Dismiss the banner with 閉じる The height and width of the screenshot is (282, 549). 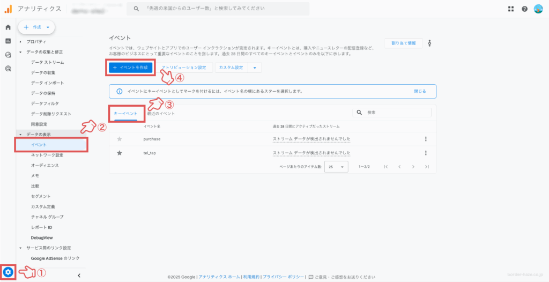pyautogui.click(x=420, y=91)
